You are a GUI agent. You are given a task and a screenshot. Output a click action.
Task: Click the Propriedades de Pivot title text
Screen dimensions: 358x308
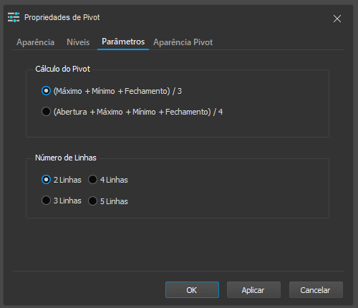click(62, 17)
